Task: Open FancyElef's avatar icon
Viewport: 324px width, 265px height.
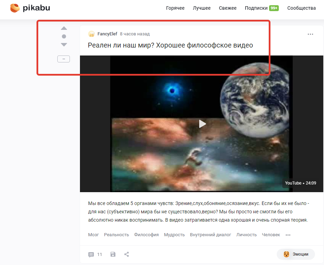Action: point(91,34)
